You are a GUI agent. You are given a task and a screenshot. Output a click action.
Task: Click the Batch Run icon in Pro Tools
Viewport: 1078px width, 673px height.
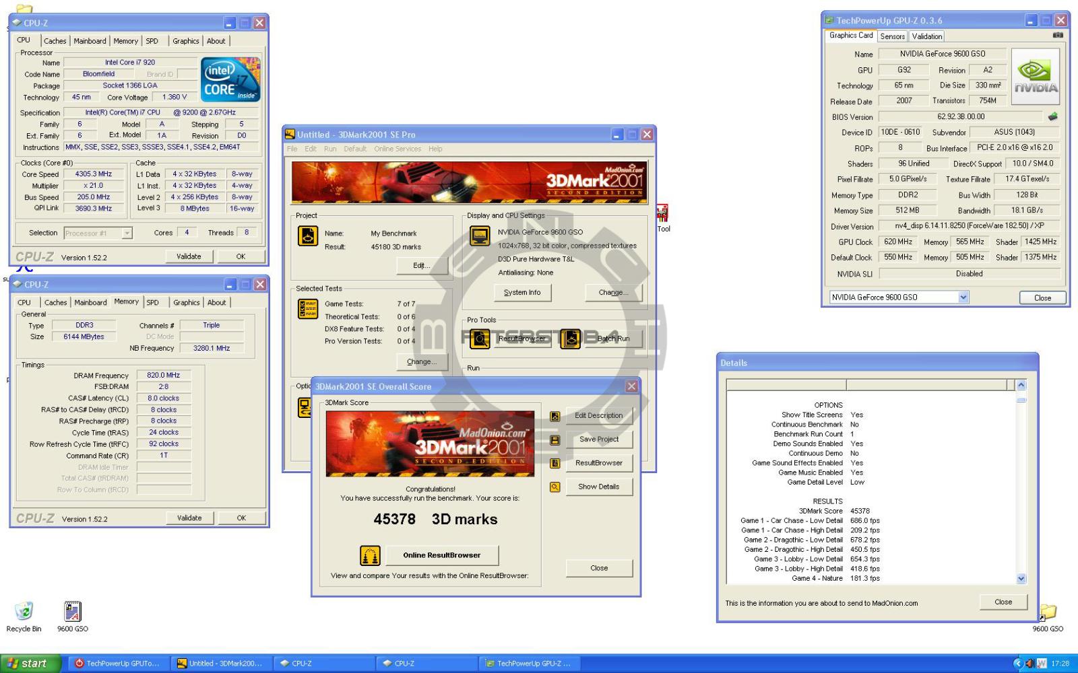[570, 339]
